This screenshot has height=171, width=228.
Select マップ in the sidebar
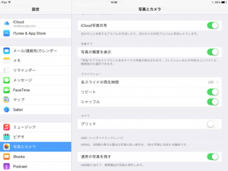36,100
